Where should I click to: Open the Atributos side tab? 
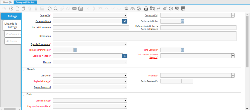pos(13,41)
